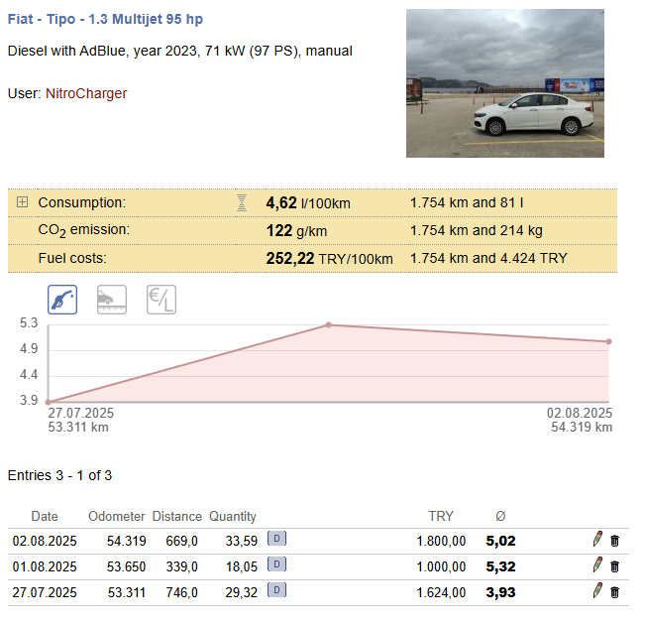This screenshot has width=645, height=625.
Task: Click diesel badge on 18,05 quantity row
Action: click(x=276, y=564)
